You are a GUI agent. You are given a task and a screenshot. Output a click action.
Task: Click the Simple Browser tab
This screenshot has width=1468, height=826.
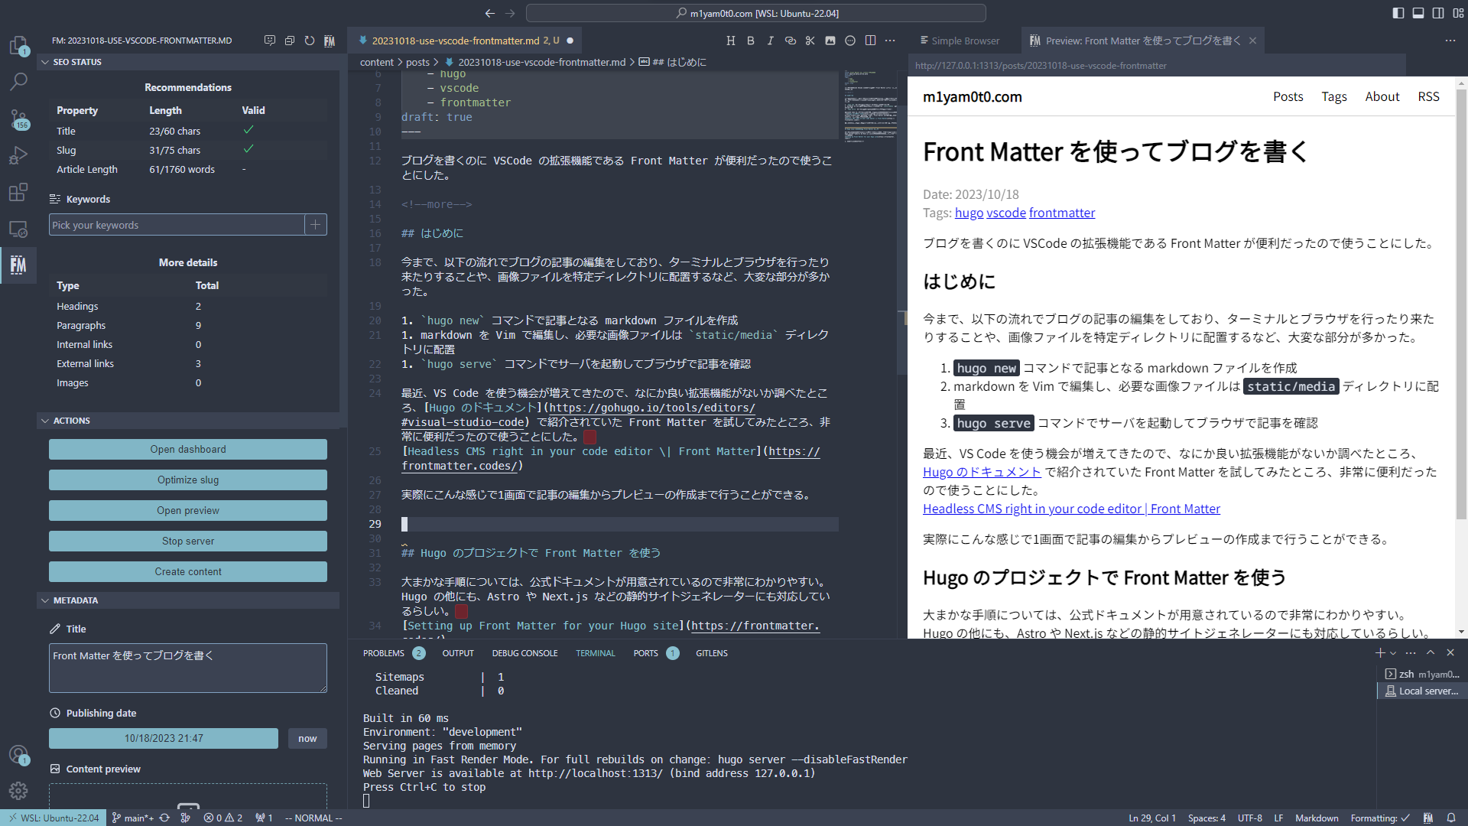pyautogui.click(x=963, y=41)
